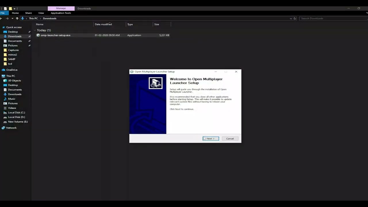368x207 pixels.
Task: Switch to the Home ribbon tab
Action: point(15,13)
